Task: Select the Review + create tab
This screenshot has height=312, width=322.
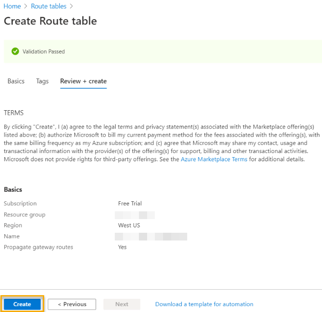Action: (x=83, y=81)
